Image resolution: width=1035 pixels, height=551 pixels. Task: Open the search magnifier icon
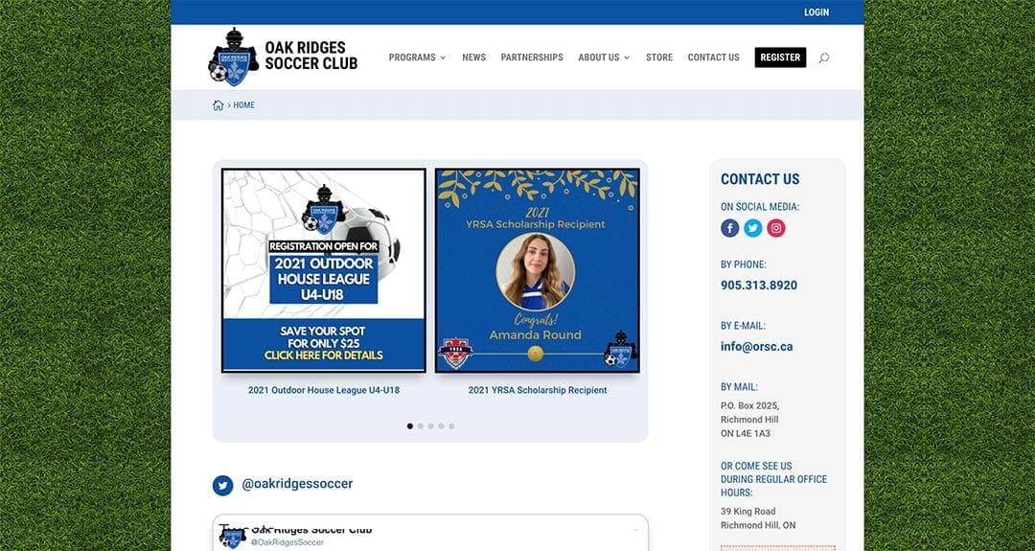point(824,58)
